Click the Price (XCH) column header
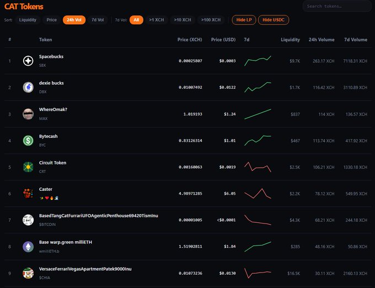This screenshot has height=288, width=375. [x=190, y=40]
